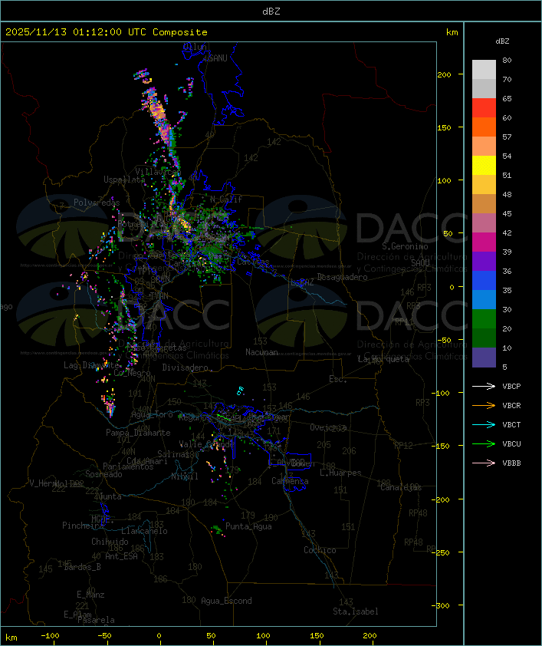
Task: Click the Canalejas place label
Action: click(401, 487)
